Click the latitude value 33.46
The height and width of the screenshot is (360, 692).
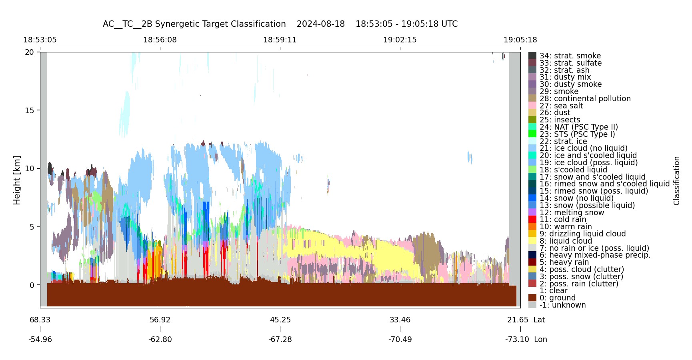click(x=400, y=320)
